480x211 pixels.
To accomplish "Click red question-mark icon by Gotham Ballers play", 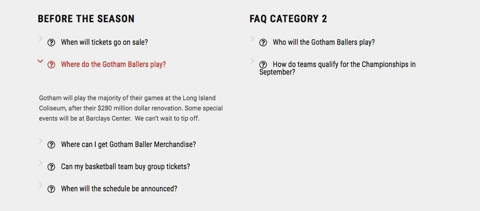I will pos(51,65).
